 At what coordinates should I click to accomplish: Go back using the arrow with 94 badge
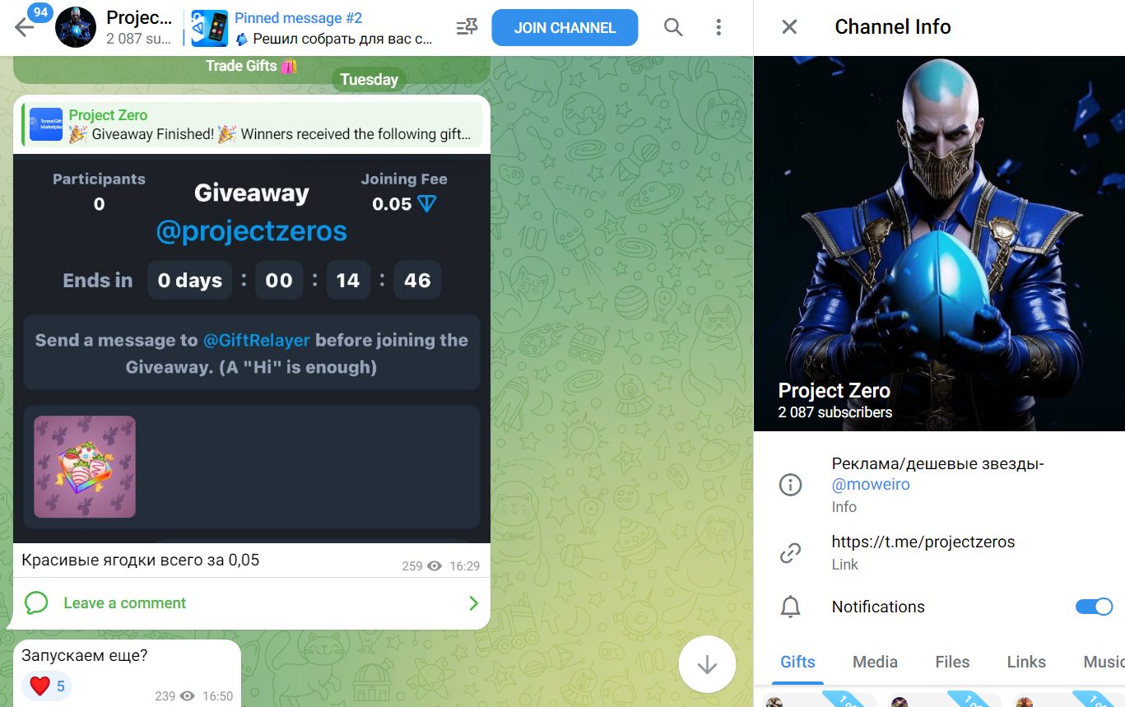(25, 27)
